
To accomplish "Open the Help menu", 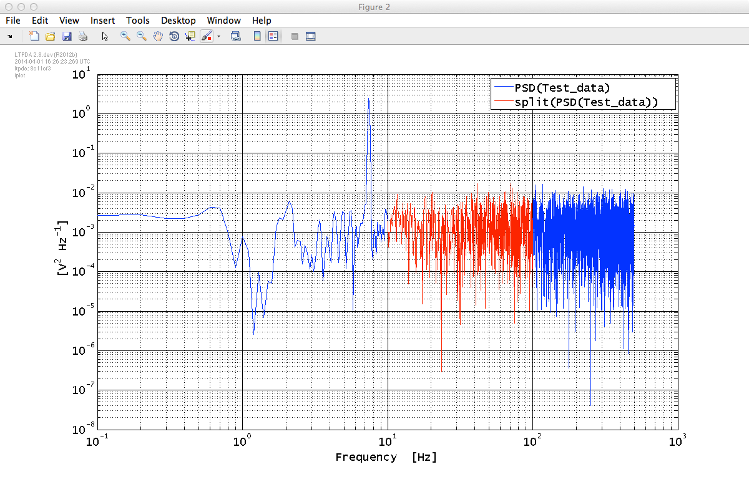I will pyautogui.click(x=262, y=21).
